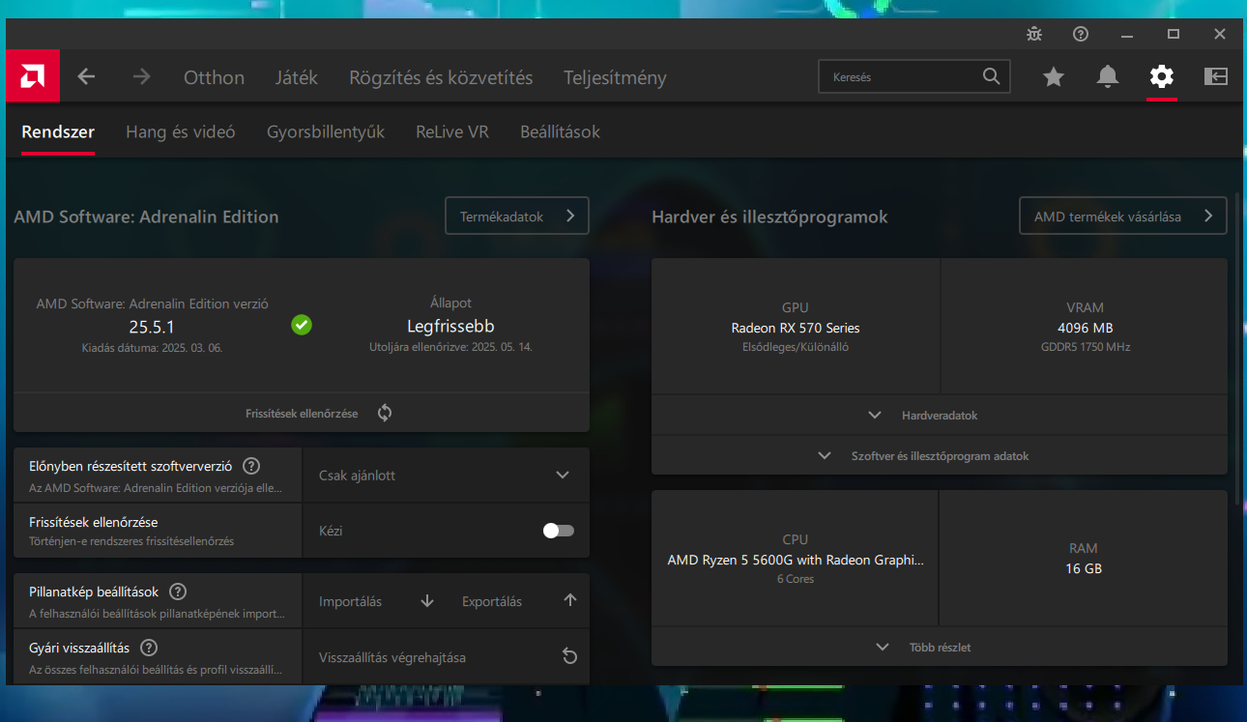Viewport: 1247px width, 722px height.
Task: Select the Rendszer tab
Action: tap(58, 131)
